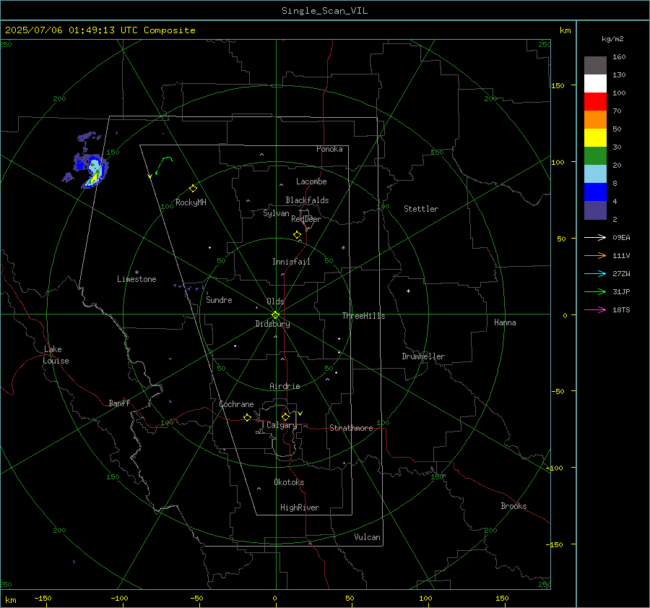650x608 pixels.
Task: Click the 160 legend value
Action: (x=619, y=57)
